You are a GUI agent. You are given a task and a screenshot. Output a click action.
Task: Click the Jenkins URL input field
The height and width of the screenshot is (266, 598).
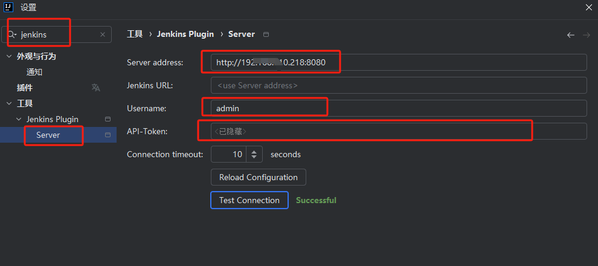click(399, 85)
